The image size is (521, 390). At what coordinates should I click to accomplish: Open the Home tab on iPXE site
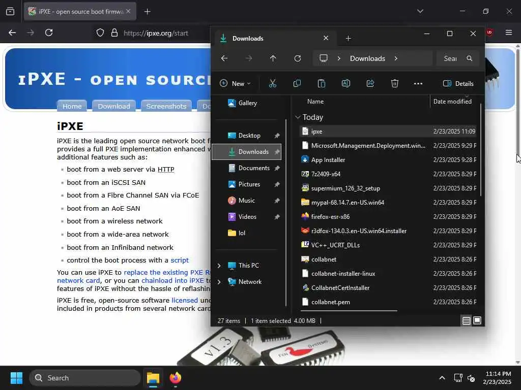pos(72,106)
